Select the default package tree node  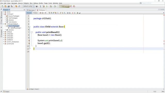(15, 28)
